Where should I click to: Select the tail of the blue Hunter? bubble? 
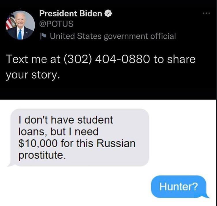pos(206,196)
